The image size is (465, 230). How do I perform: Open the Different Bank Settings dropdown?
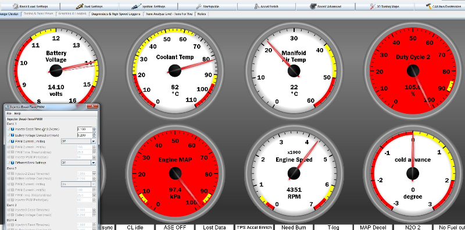78,163
